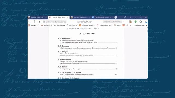Close the Неизвестный Достоевский tab
Screen dimensions: 175x98
coord(89,17)
